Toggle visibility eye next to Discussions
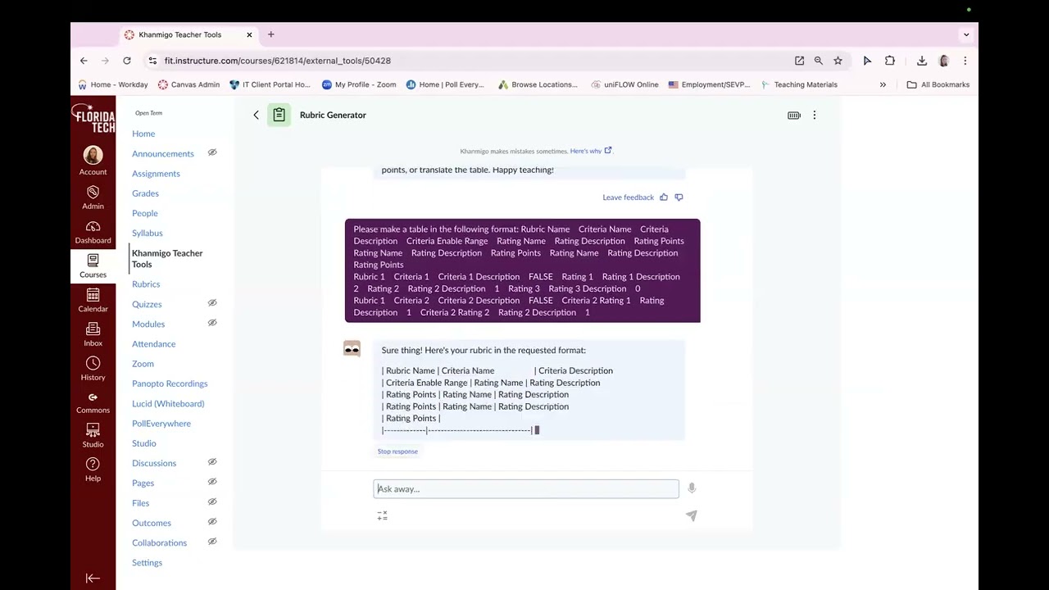The image size is (1049, 590). (212, 462)
